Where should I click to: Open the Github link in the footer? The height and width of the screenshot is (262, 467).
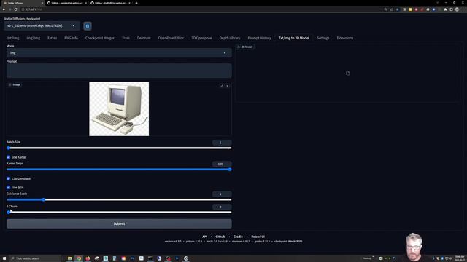tap(220, 237)
